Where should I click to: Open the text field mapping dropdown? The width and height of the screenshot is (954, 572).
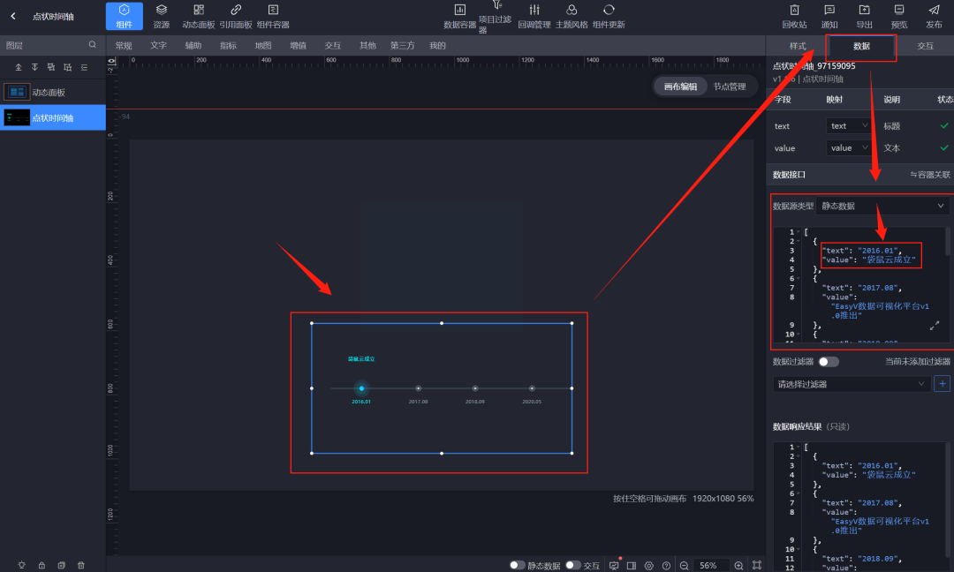(849, 126)
